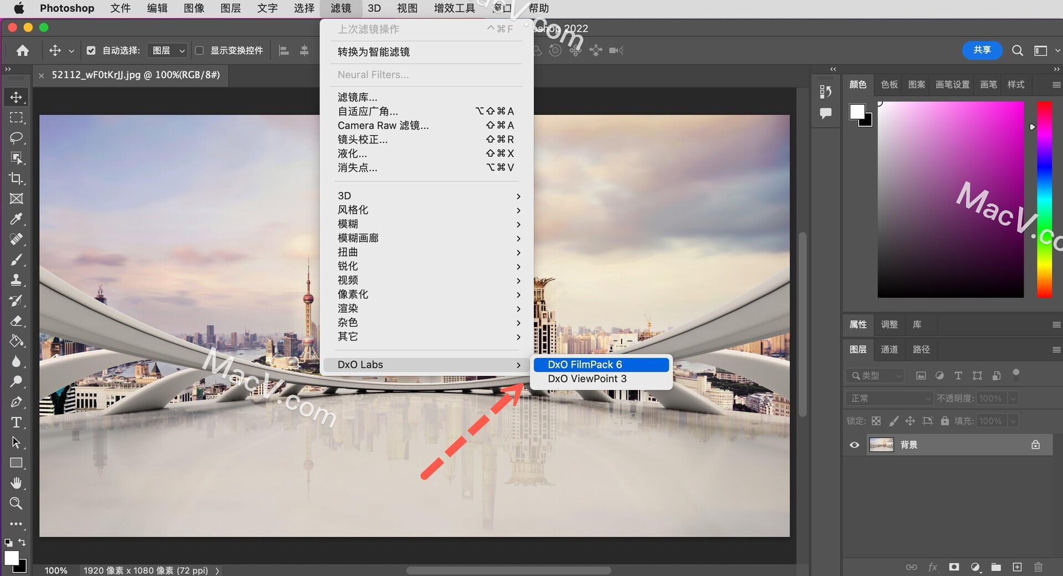The height and width of the screenshot is (576, 1063).
Task: Open the search magnifier in top bar
Action: click(x=1017, y=50)
